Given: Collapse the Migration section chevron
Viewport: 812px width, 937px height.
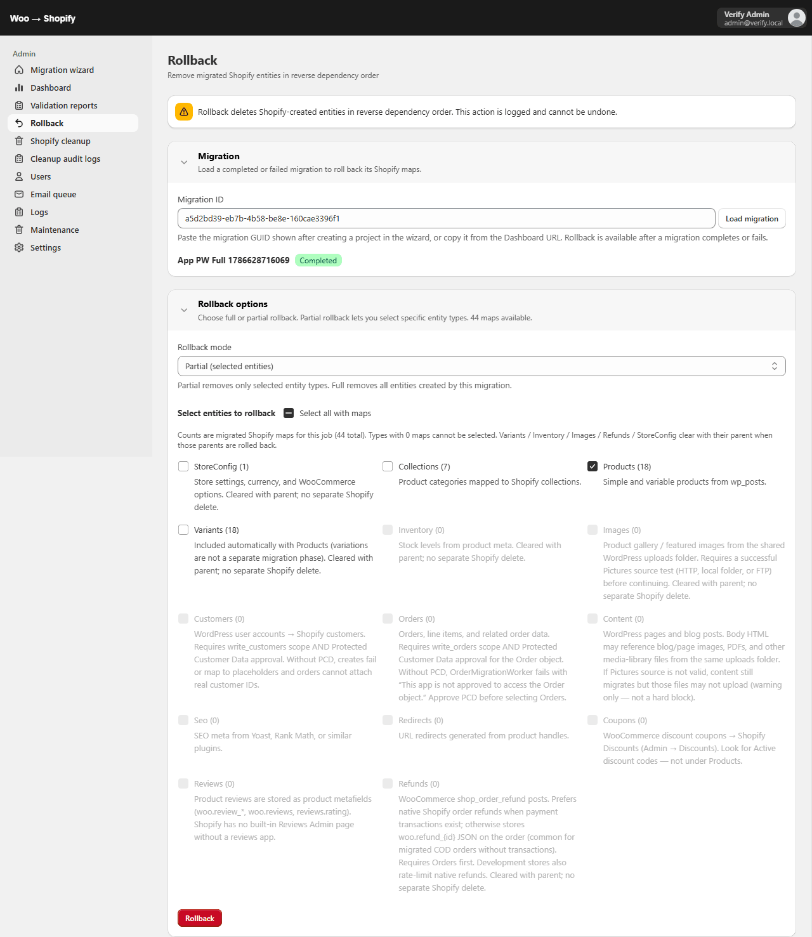Looking at the screenshot, I should [x=184, y=162].
